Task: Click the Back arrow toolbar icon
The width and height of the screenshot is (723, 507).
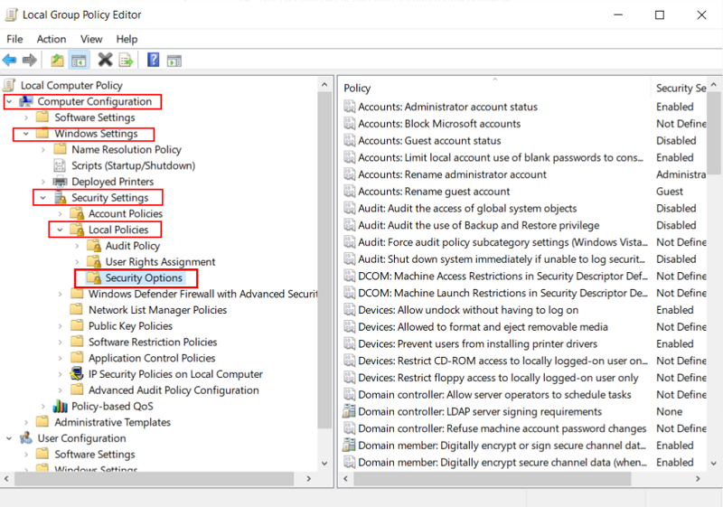Action: (x=10, y=61)
